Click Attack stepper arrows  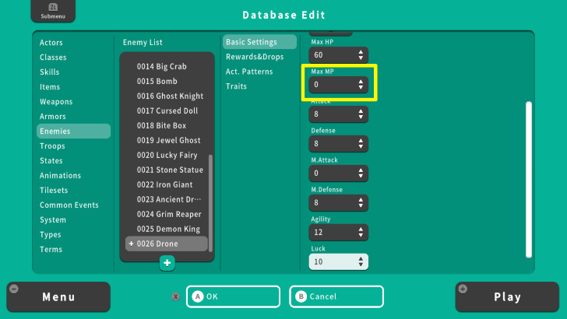tap(361, 114)
